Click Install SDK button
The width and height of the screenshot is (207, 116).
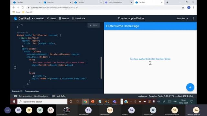coord(79,18)
